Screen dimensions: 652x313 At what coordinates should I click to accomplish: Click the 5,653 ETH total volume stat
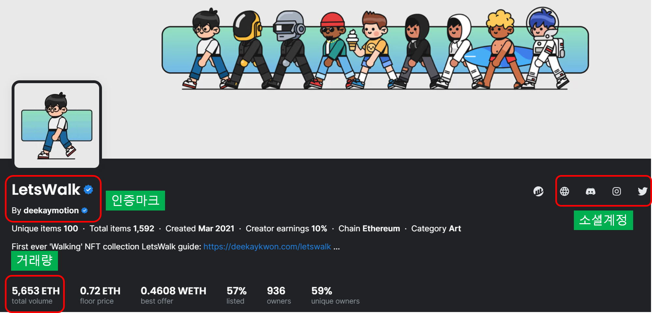point(35,295)
